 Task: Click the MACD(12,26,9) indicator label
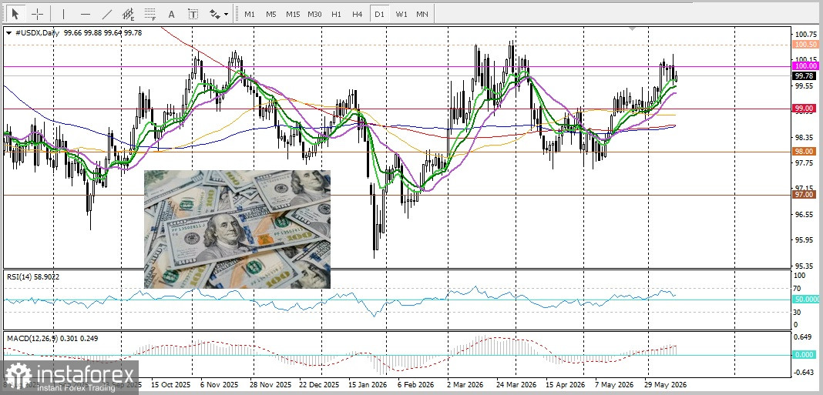[52, 338]
